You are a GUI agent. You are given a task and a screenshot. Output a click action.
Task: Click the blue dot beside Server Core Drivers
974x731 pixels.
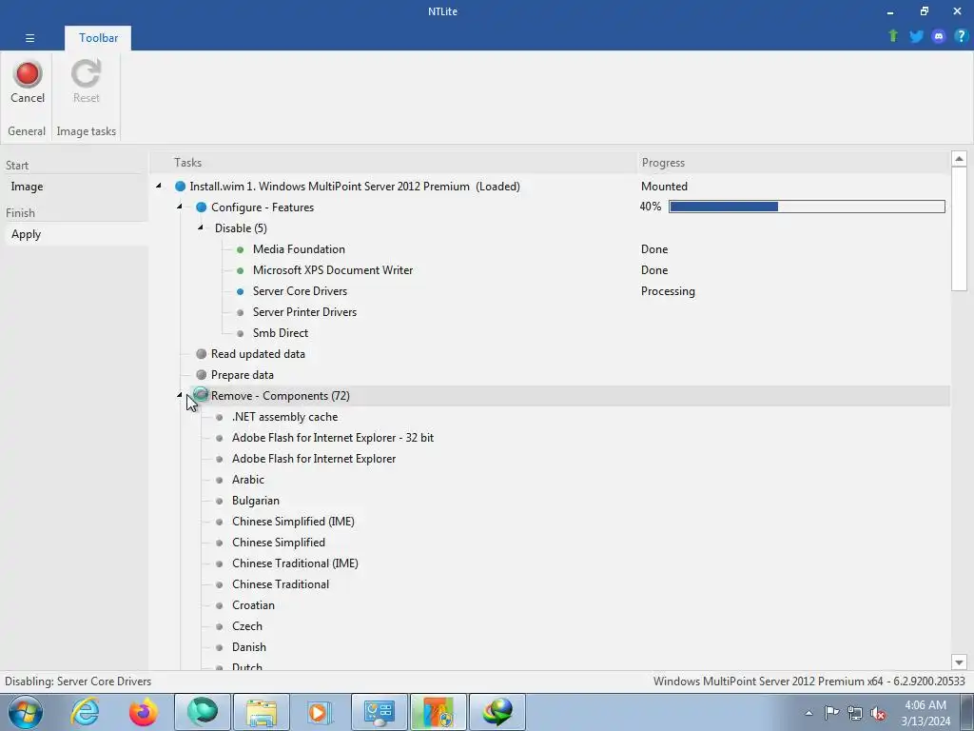coord(241,291)
